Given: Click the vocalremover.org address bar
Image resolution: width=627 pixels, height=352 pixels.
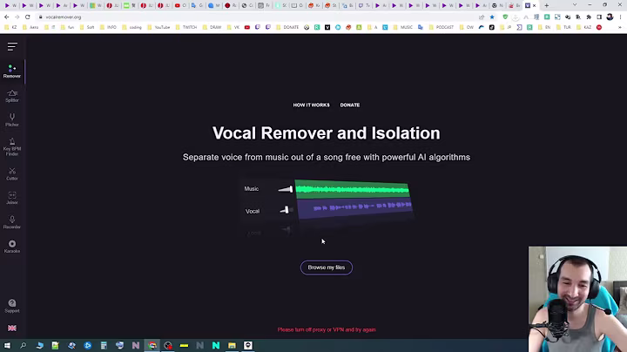Looking at the screenshot, I should (256, 17).
